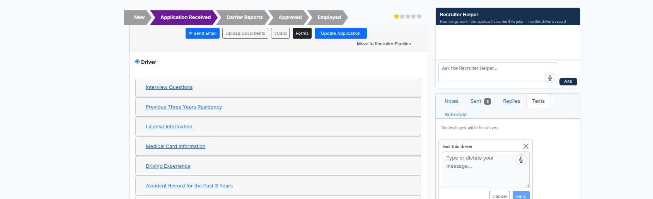Click the Upload Documents button

point(245,33)
